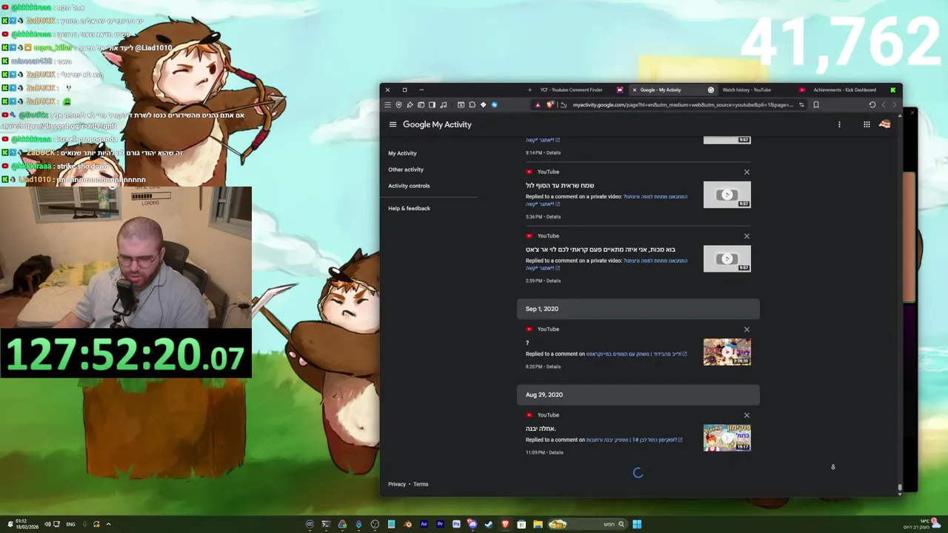Open Help & feedback in the sidebar
This screenshot has width=948, height=533.
pyautogui.click(x=409, y=208)
